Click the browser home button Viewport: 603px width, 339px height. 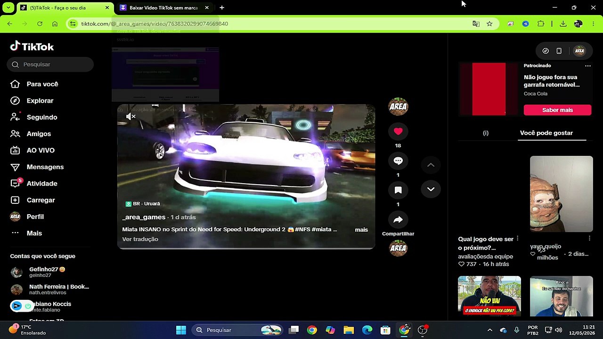click(55, 24)
